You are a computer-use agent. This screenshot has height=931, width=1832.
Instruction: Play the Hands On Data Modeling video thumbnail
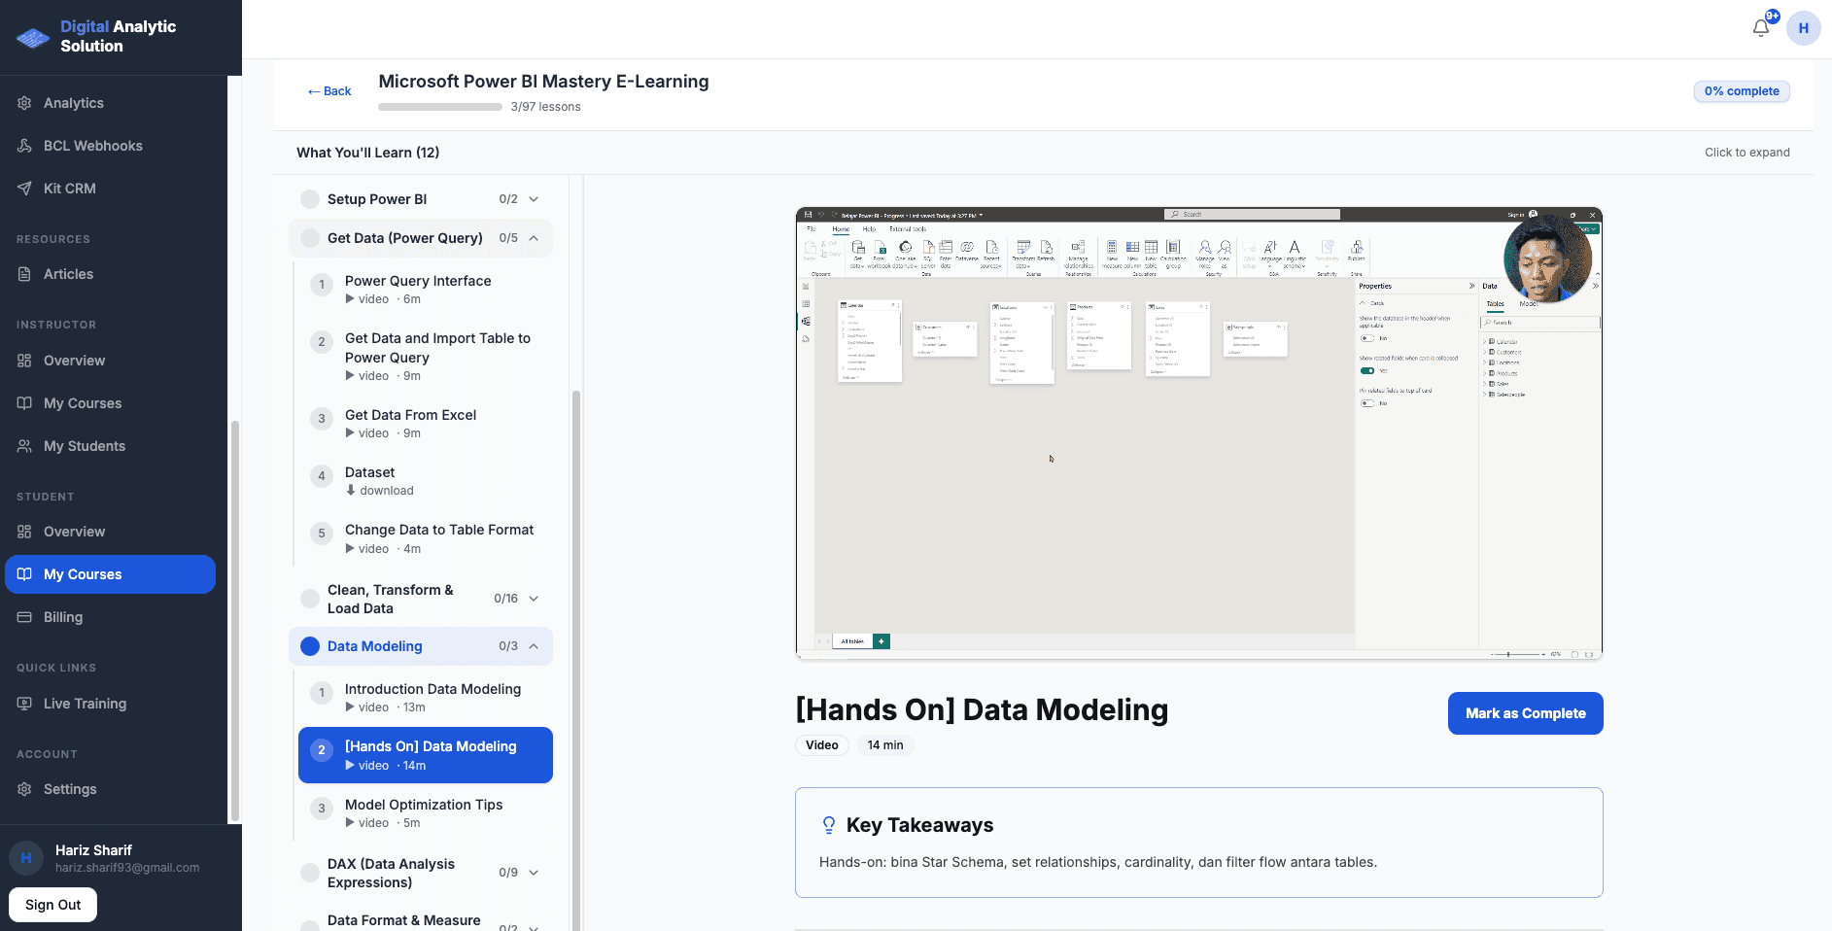click(1199, 433)
